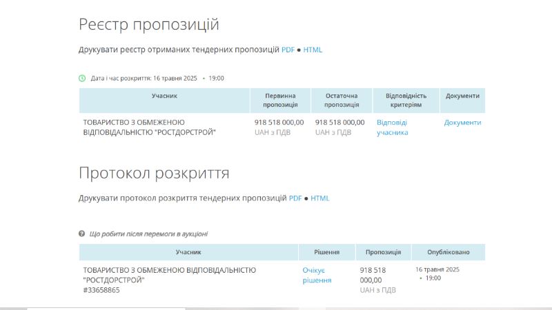Click the Відповідність критеріям column header
This screenshot has width=552, height=310.
click(x=406, y=100)
